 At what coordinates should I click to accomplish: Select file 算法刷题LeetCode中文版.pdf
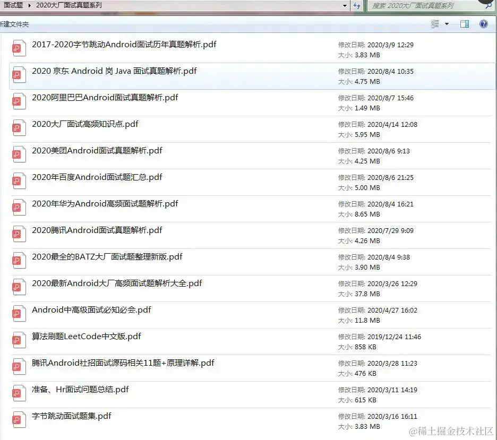[86, 337]
